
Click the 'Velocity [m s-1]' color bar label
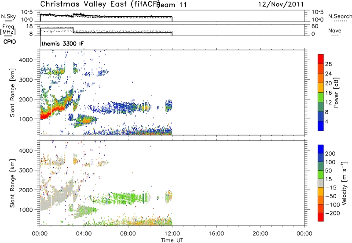point(344,183)
